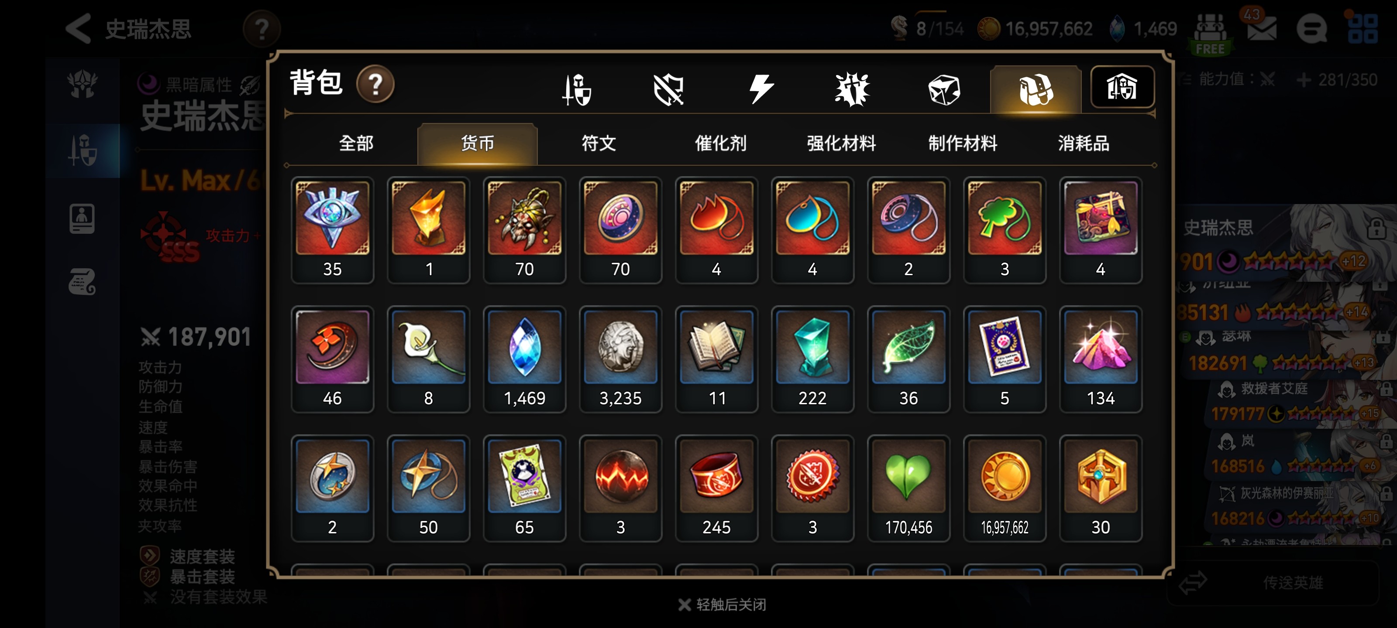This screenshot has height=628, width=1397.
Task: Open the burst artifact category icon
Action: point(852,89)
